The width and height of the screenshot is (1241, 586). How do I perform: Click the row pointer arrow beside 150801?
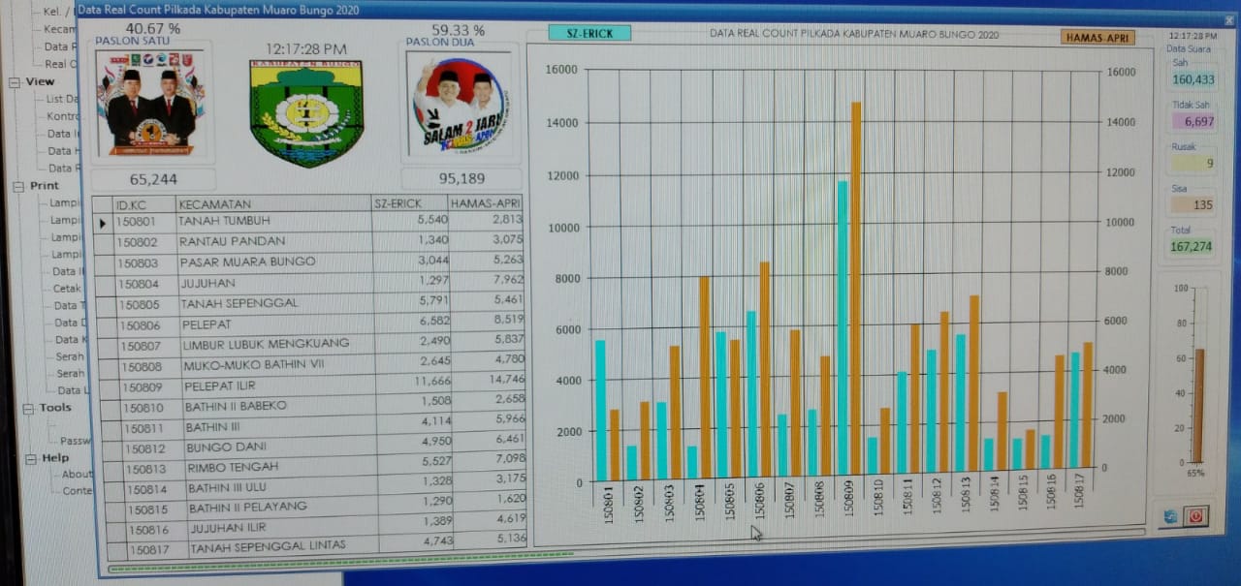(103, 223)
